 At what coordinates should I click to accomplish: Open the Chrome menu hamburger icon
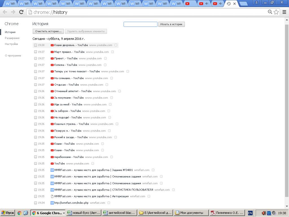click(x=284, y=12)
